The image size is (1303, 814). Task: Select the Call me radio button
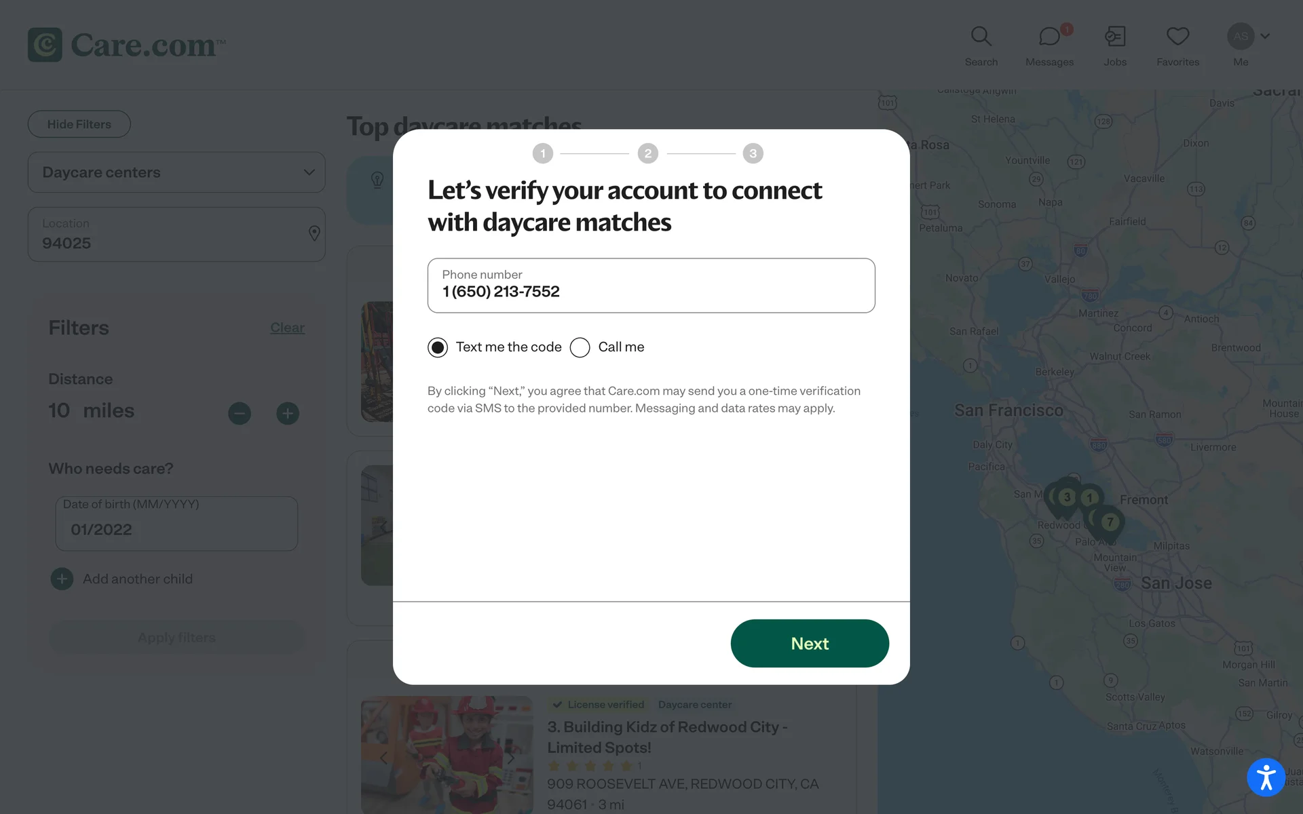(580, 347)
